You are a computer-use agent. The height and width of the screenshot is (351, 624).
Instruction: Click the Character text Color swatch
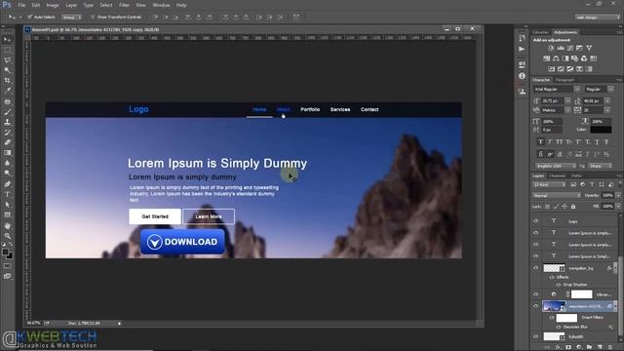(601, 130)
